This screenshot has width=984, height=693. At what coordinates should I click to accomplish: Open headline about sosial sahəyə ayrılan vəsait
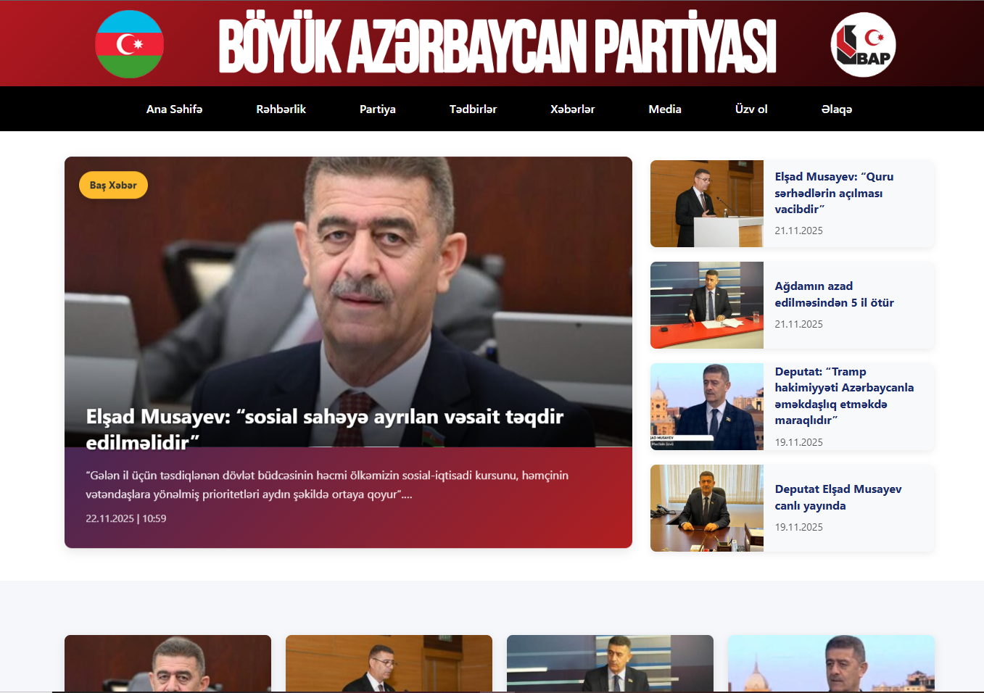tap(324, 428)
